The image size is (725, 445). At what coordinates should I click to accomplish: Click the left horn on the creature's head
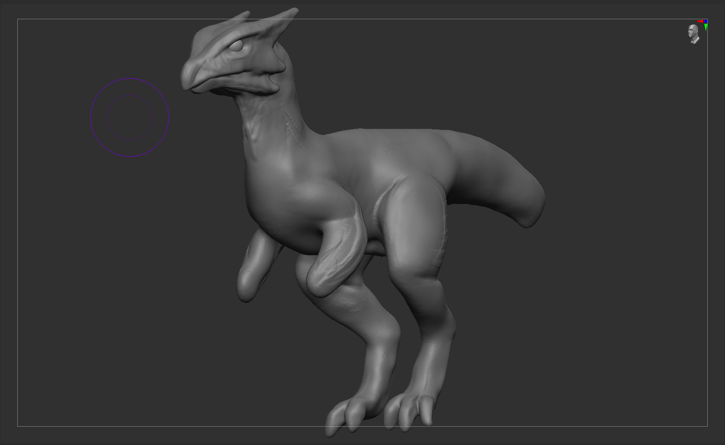click(x=237, y=20)
